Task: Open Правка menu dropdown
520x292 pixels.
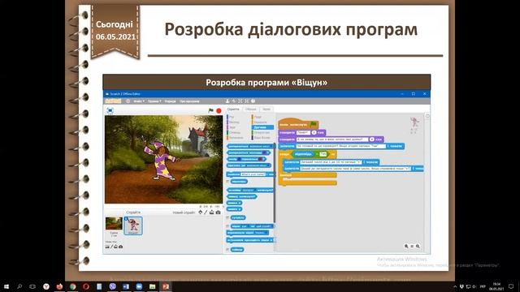Action: (x=154, y=101)
